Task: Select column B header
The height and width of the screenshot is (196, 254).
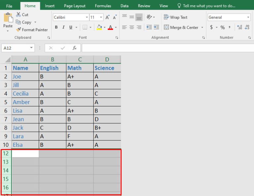Action: [53, 59]
